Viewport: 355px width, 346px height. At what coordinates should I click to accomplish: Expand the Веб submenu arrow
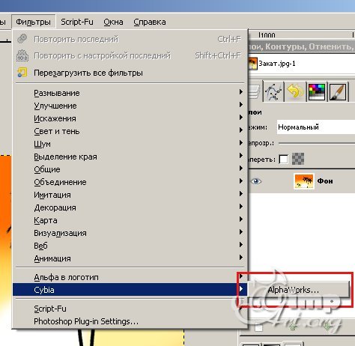(x=241, y=245)
